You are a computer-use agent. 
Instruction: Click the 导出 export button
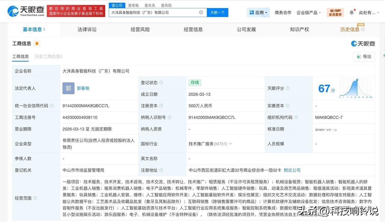364,57
